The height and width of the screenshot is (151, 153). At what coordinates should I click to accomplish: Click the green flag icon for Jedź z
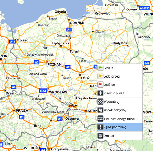pos(100,68)
